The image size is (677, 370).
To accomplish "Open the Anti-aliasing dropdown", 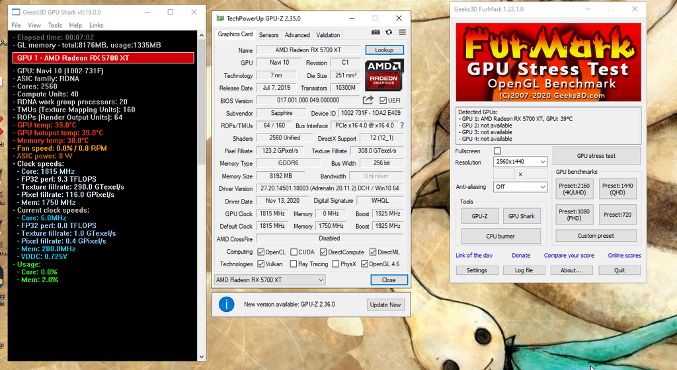I will (x=520, y=187).
